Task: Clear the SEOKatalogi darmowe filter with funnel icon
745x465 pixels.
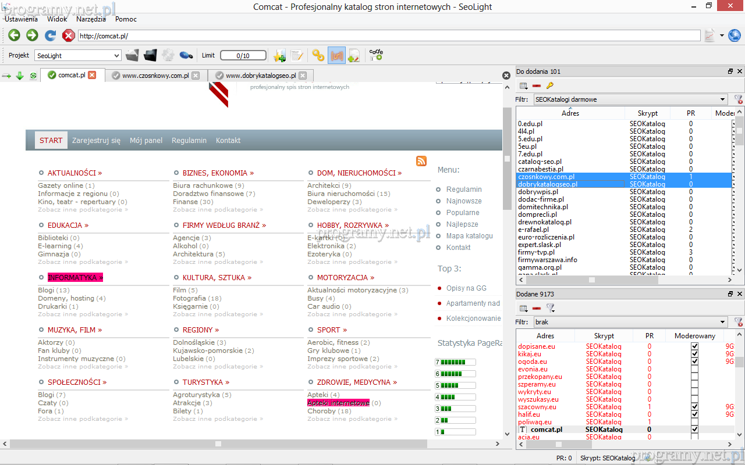Action: tap(738, 99)
